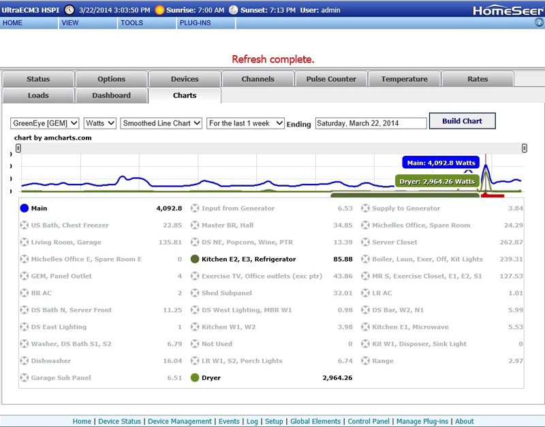Screen dimensions: 545x427
Task: Show Exercise TV, Office outlets series
Action: click(x=195, y=276)
